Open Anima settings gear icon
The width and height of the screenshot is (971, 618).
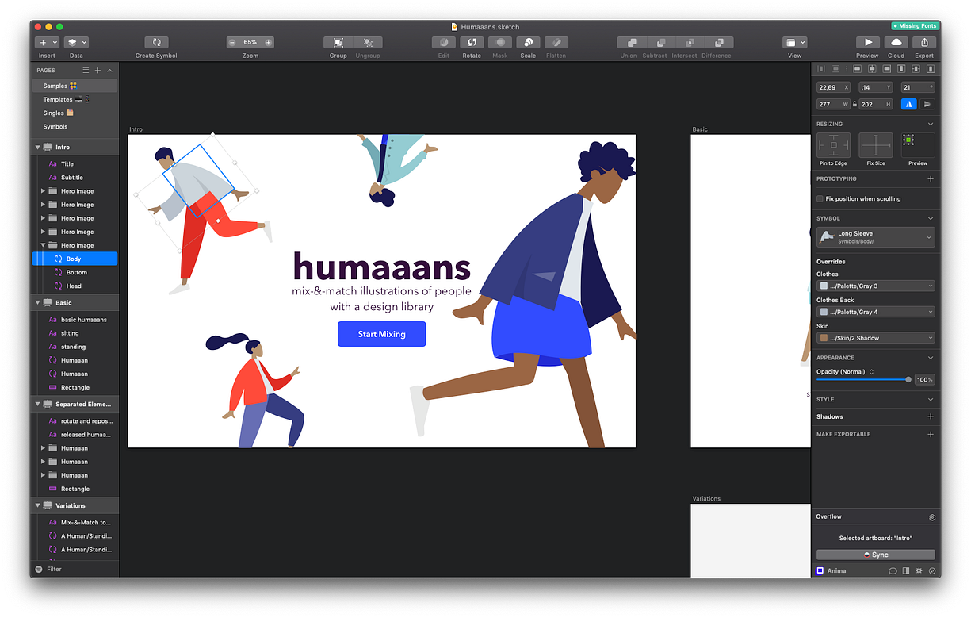click(x=919, y=570)
